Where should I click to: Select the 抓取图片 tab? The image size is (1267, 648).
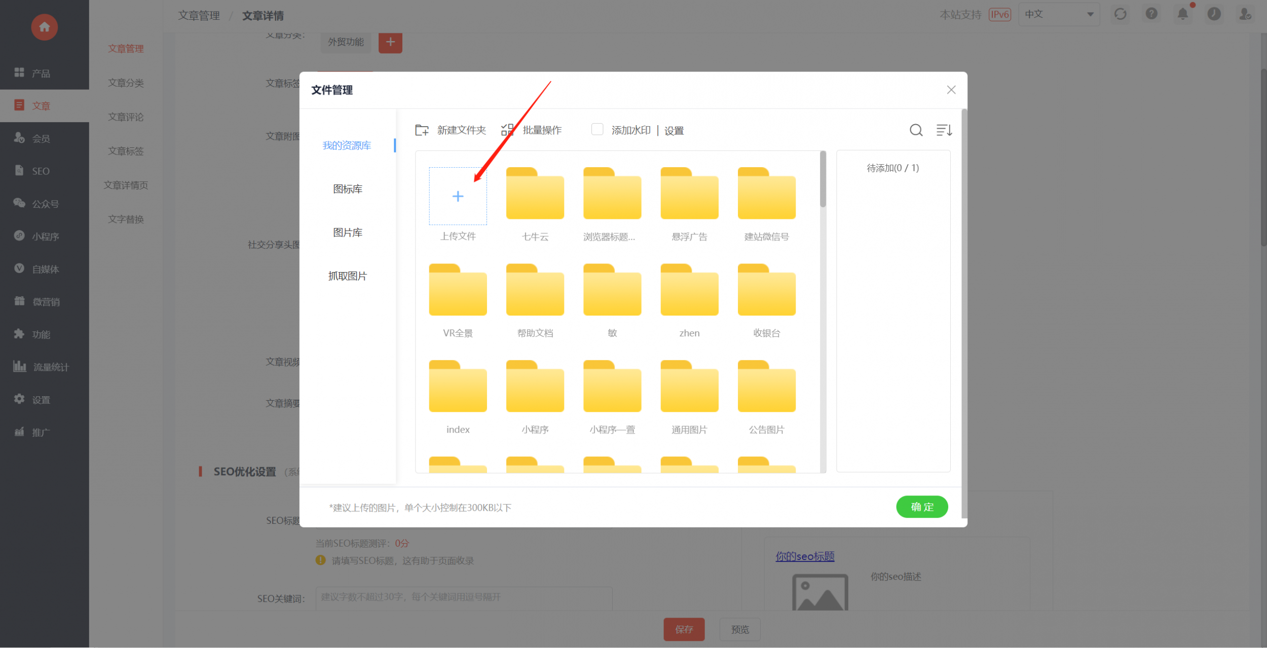(x=347, y=276)
